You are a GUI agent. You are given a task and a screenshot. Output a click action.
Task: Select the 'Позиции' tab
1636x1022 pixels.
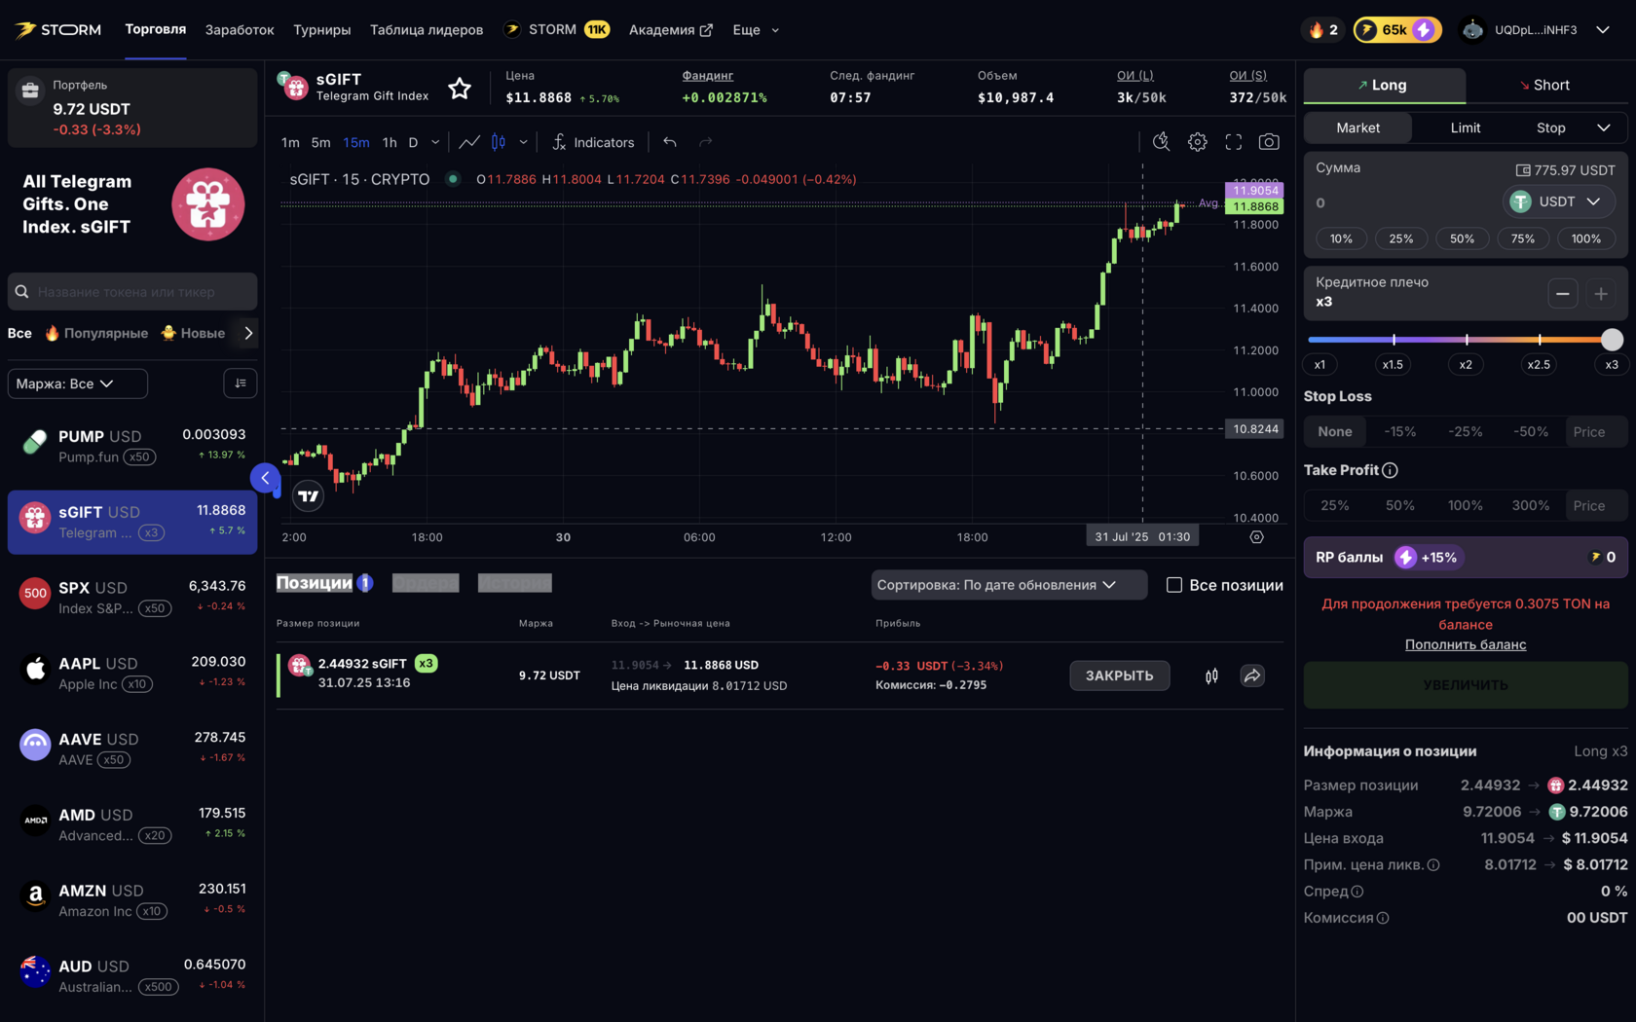(315, 583)
